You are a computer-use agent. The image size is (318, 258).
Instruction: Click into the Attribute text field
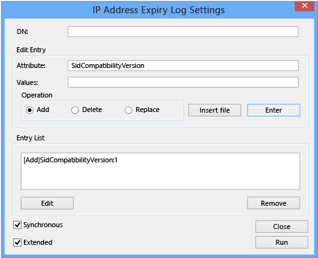pyautogui.click(x=183, y=65)
